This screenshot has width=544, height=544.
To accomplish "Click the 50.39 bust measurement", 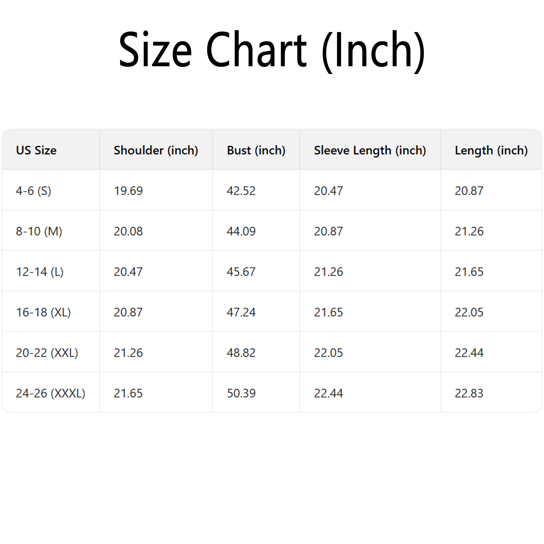I will (x=241, y=393).
